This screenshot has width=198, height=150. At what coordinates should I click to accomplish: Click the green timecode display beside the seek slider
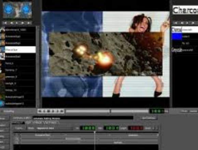click(157, 111)
